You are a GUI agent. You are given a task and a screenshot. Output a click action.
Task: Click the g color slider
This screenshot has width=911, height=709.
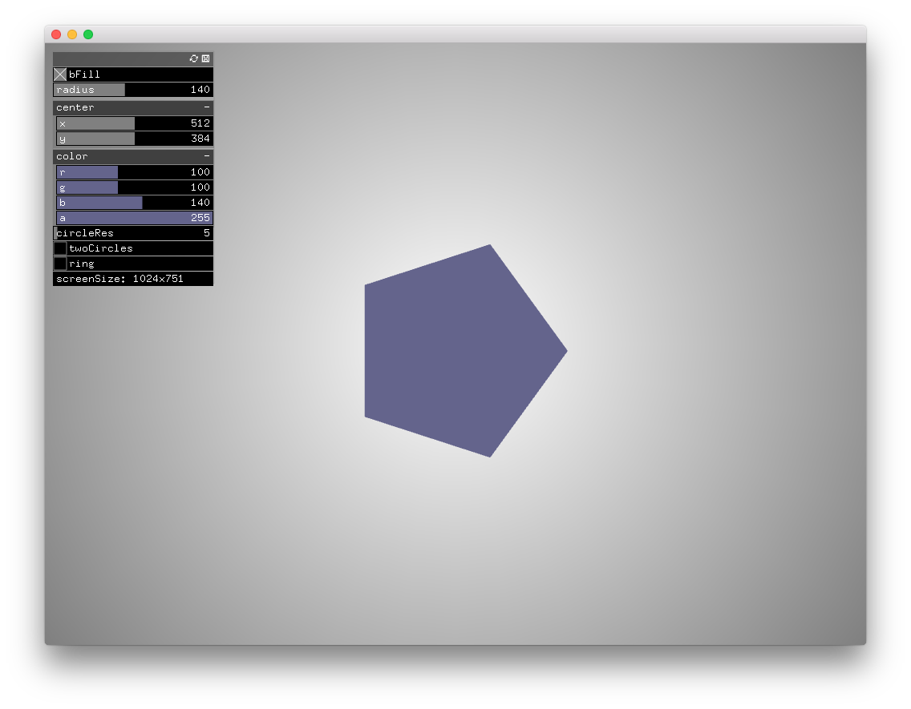(x=87, y=187)
